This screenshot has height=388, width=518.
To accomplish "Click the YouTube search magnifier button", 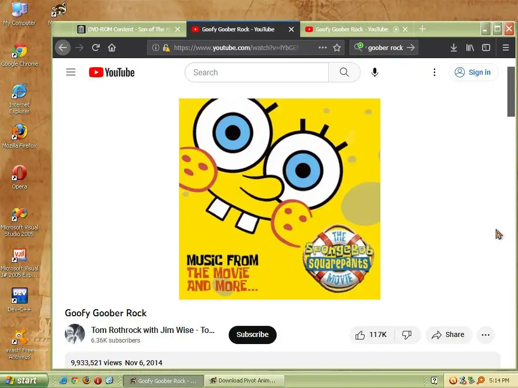I will [x=344, y=72].
